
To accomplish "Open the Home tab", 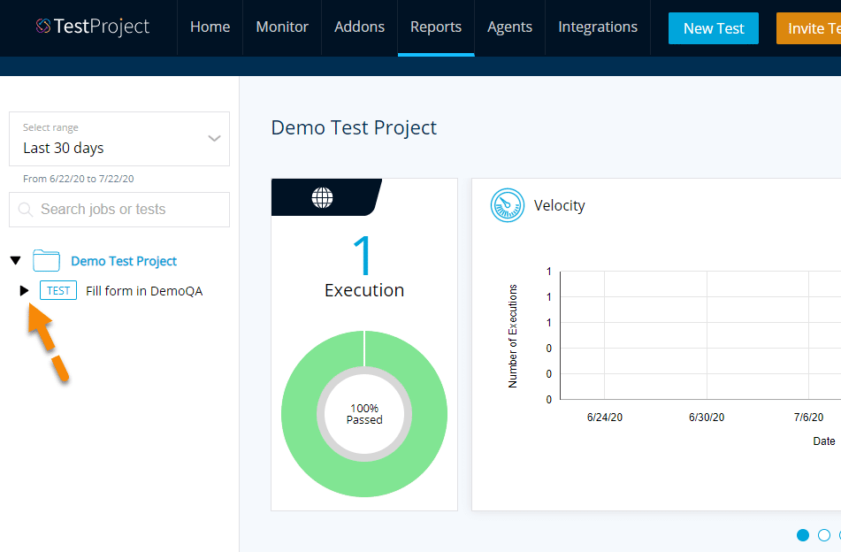I will [x=210, y=27].
